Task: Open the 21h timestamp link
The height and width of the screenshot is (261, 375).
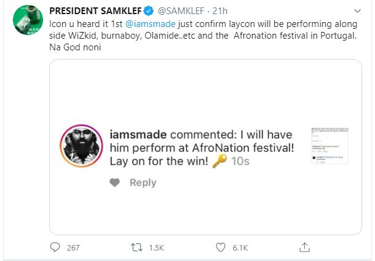Action: pyautogui.click(x=220, y=11)
